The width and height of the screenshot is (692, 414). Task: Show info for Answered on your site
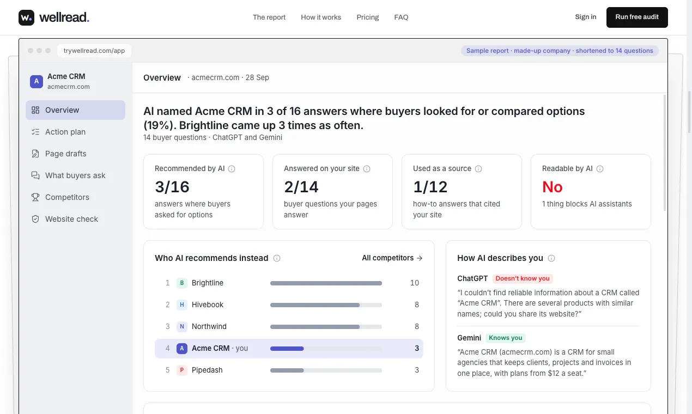[367, 169]
